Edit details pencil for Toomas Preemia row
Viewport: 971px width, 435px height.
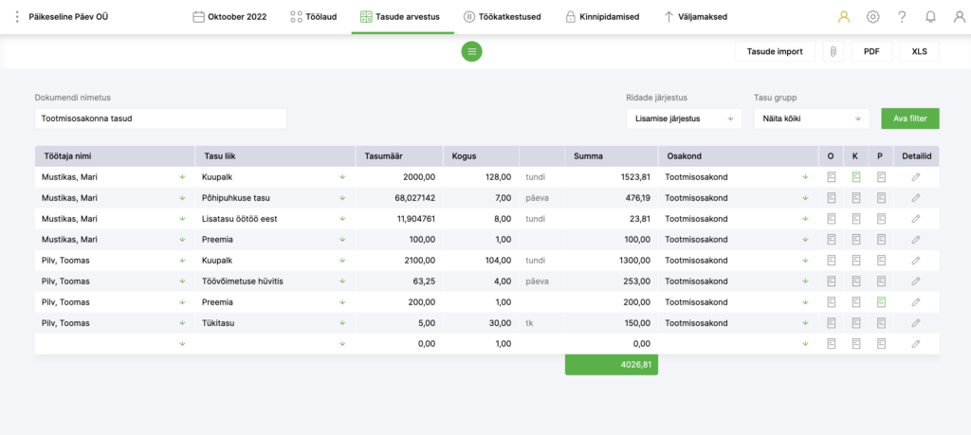point(916,302)
